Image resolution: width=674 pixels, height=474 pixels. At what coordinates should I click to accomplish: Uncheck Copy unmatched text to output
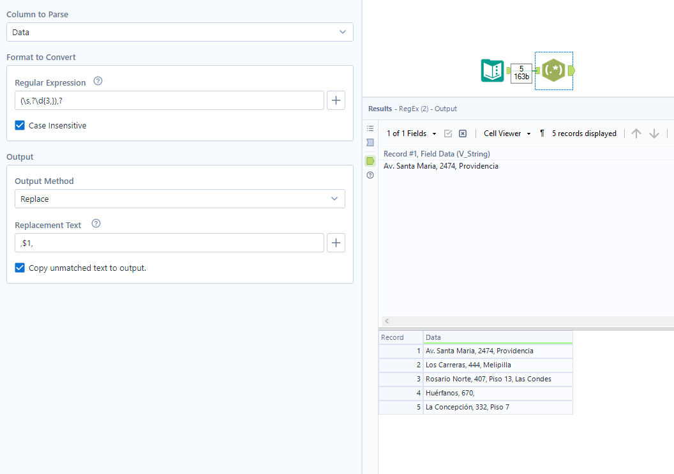point(20,268)
